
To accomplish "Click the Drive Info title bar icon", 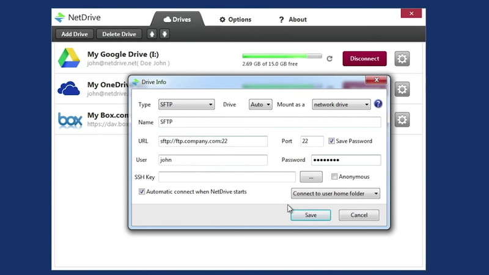I will (136, 82).
